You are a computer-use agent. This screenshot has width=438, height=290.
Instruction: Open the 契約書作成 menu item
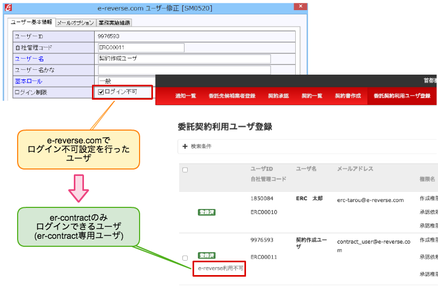coord(348,96)
